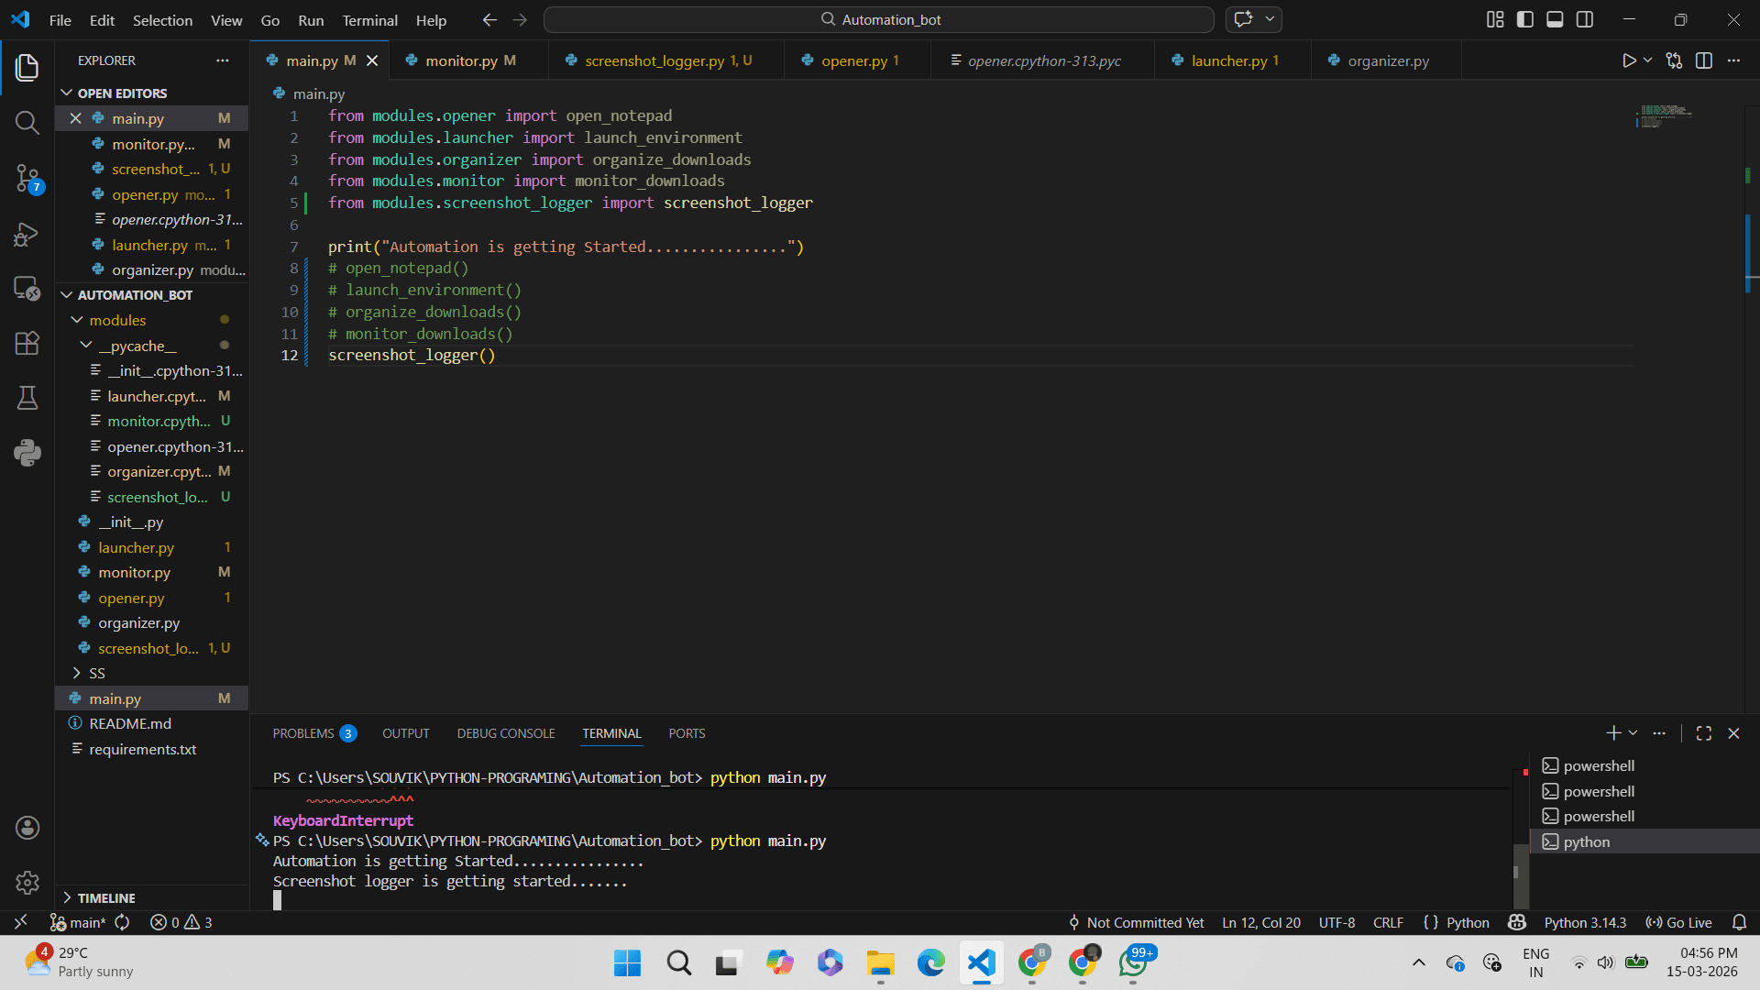Image resolution: width=1760 pixels, height=990 pixels.
Task: Open the Extensions view
Action: point(27,343)
